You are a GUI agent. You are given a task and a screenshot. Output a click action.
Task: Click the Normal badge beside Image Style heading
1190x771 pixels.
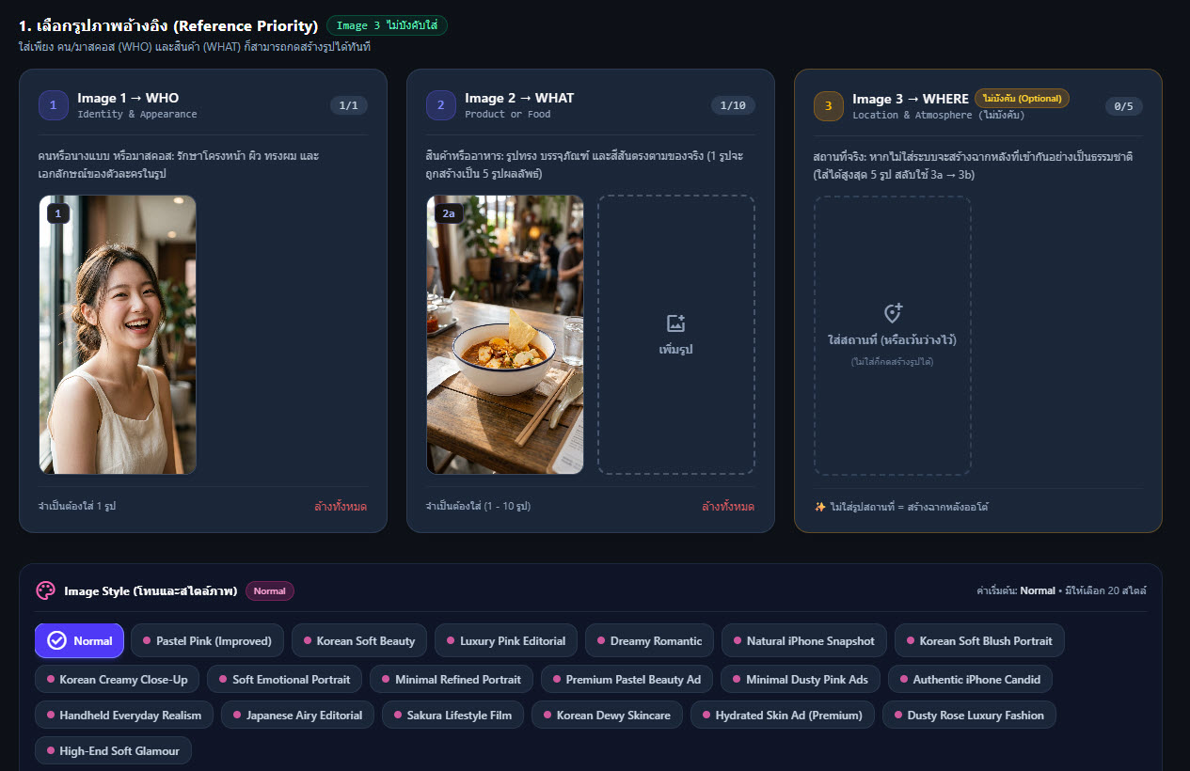click(x=270, y=590)
